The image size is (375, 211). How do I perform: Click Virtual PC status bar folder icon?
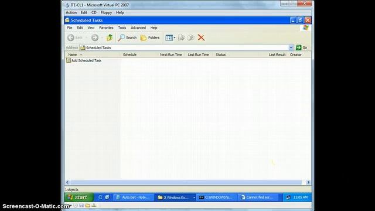(x=88, y=205)
